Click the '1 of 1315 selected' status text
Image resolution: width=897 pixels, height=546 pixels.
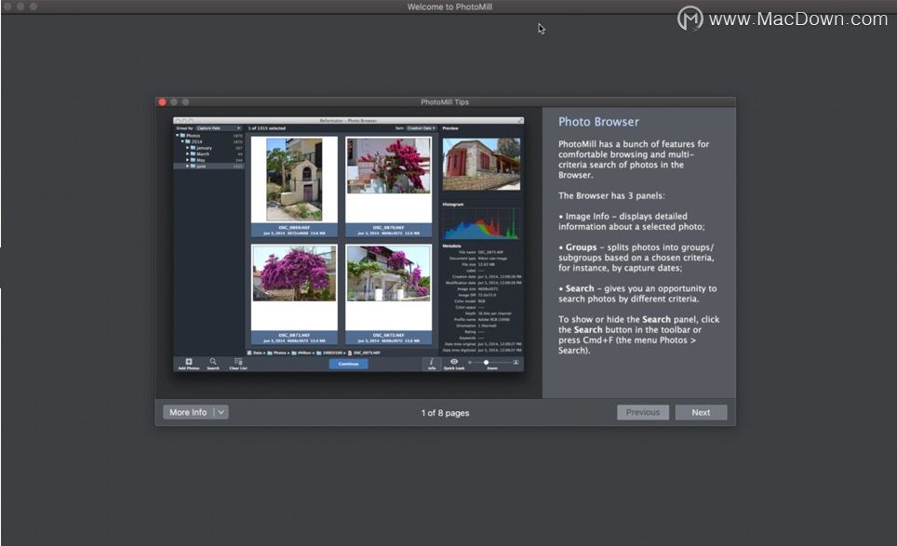pos(266,128)
